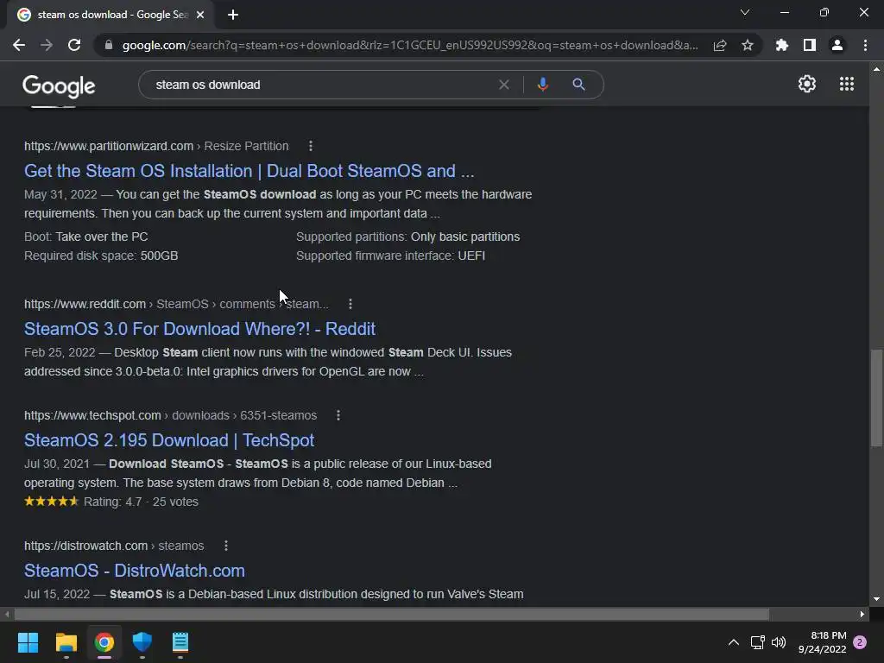Open Google quick settings gear

pos(807,84)
